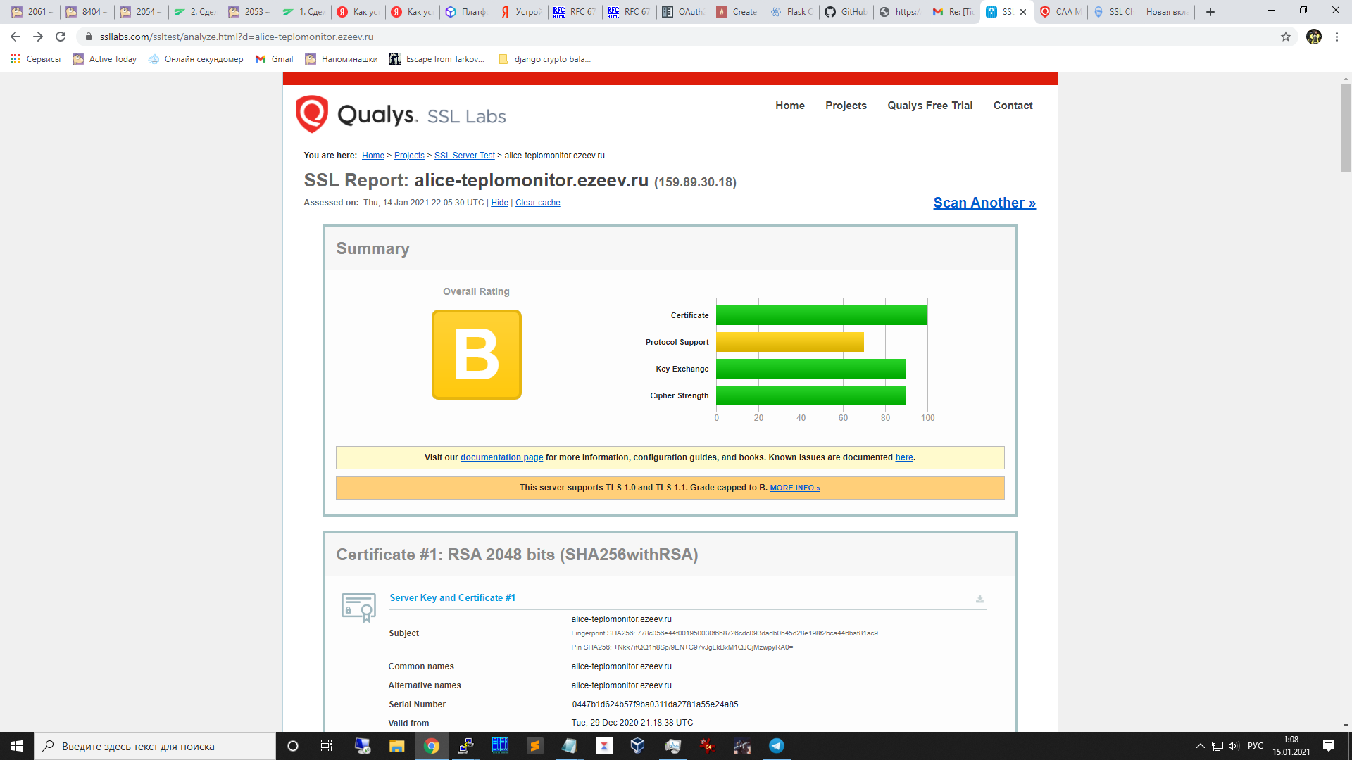Image resolution: width=1352 pixels, height=760 pixels.
Task: Switch to the Flask tab
Action: (792, 12)
